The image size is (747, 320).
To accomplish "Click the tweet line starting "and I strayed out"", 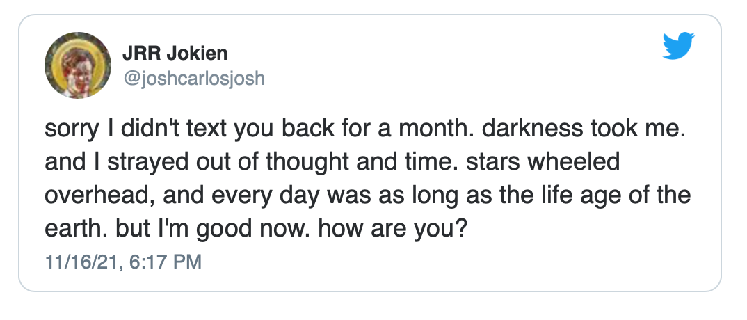I will (x=332, y=163).
